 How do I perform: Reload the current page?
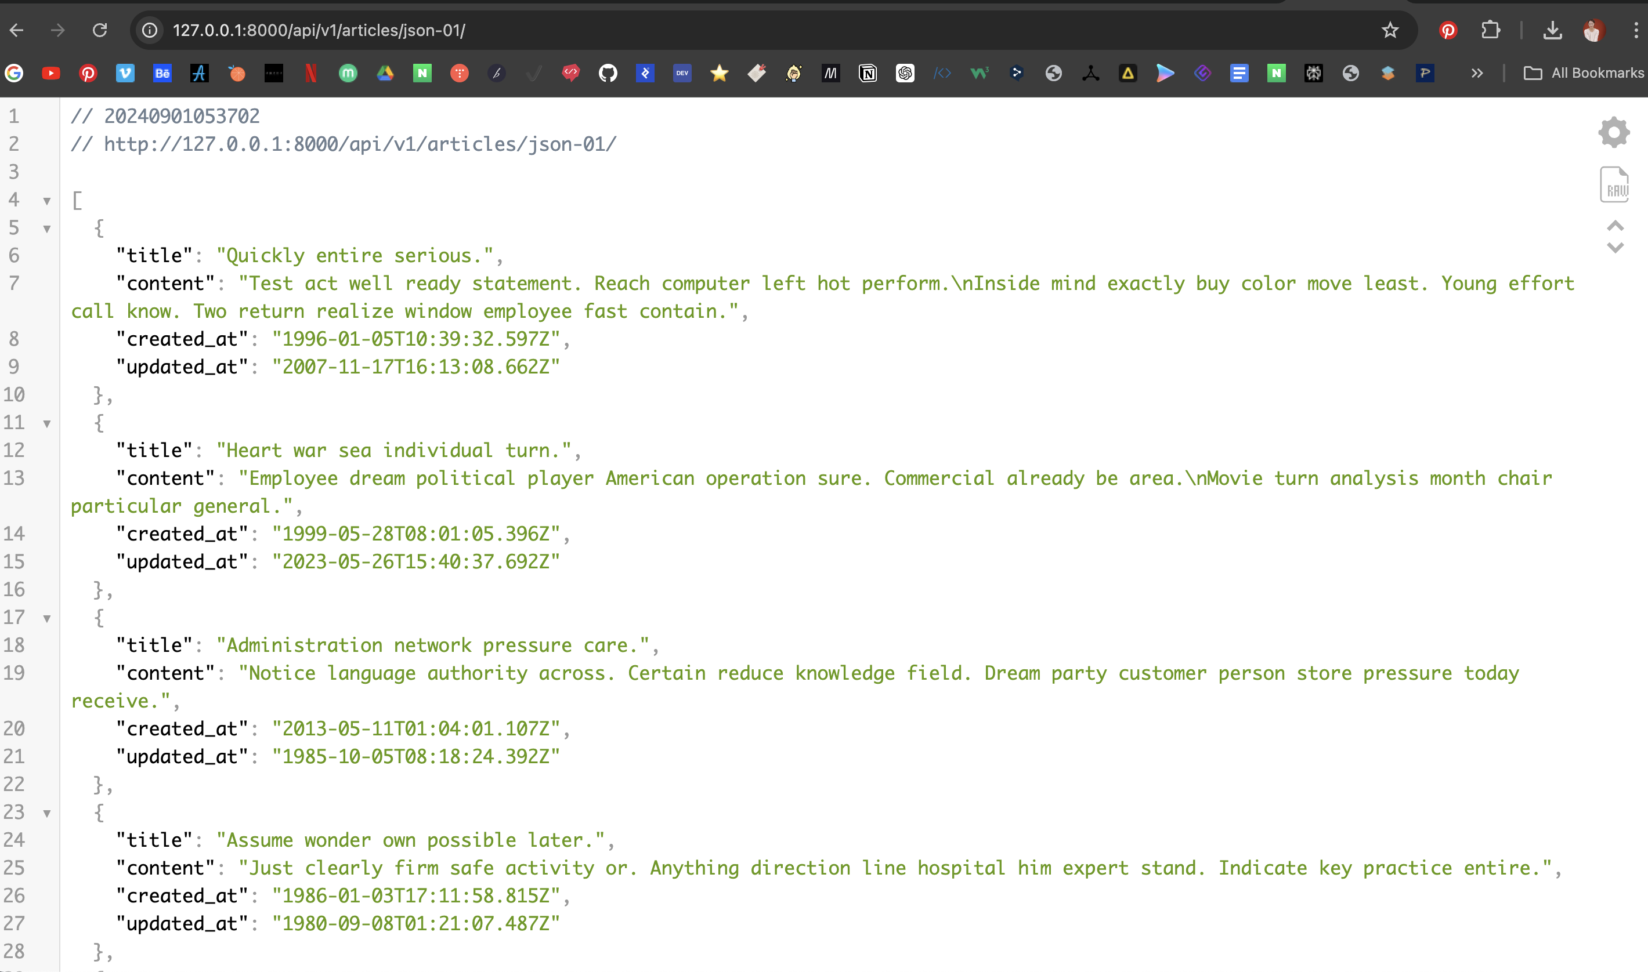tap(100, 30)
